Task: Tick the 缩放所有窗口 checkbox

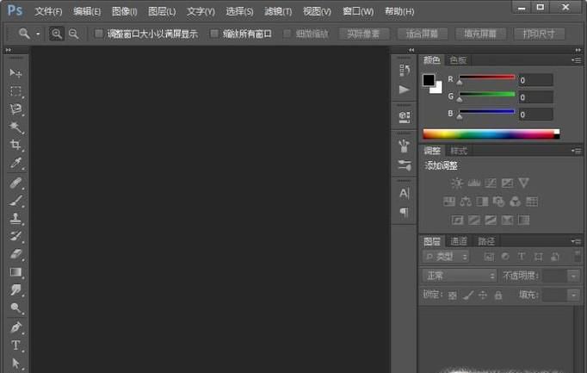Action: pyautogui.click(x=214, y=34)
